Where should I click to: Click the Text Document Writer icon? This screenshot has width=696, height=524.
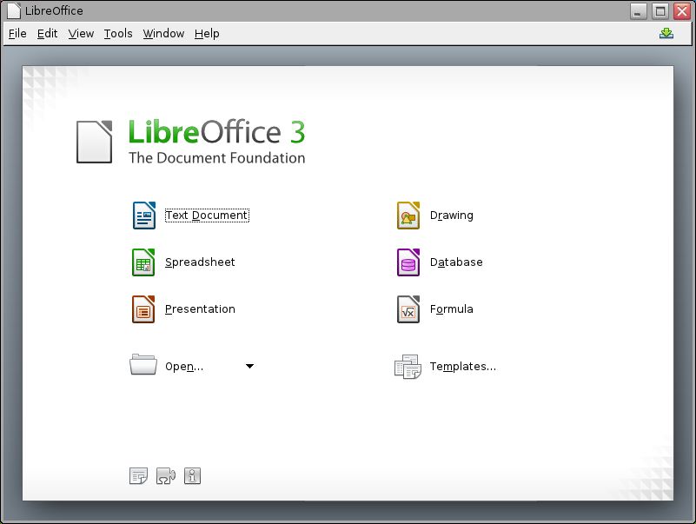tap(144, 216)
